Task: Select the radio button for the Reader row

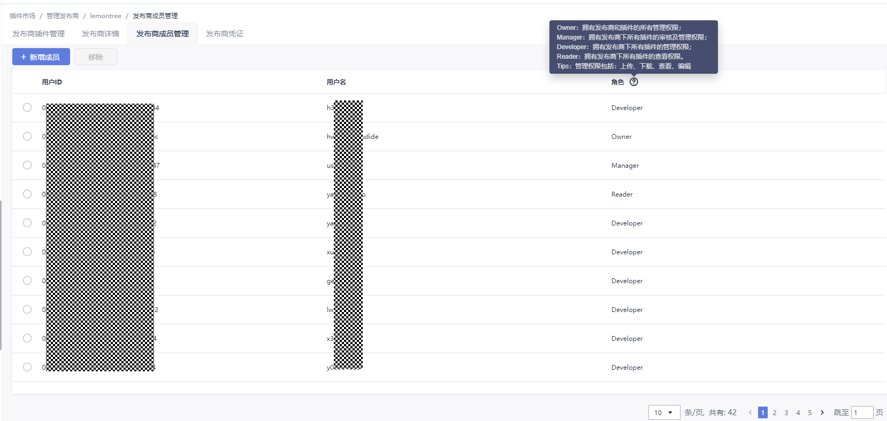Action: click(27, 194)
